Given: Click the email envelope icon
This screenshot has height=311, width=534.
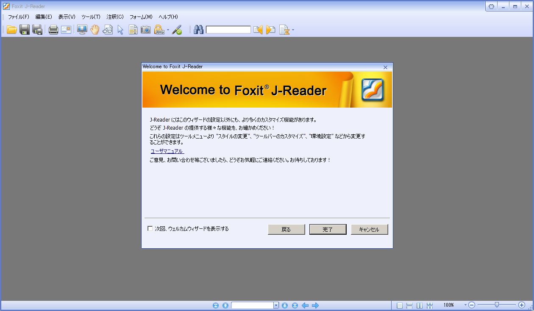Looking at the screenshot, I should pos(66,30).
